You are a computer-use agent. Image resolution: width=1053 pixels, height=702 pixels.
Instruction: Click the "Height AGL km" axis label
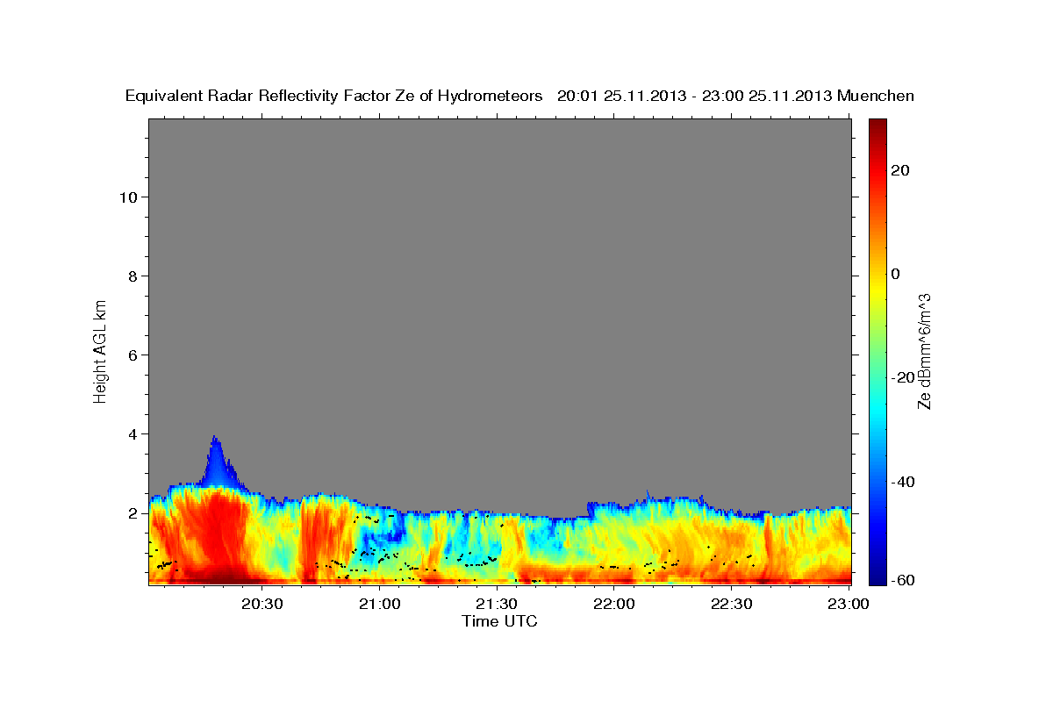(101, 350)
